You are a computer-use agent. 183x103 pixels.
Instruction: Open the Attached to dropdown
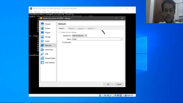[79, 35]
